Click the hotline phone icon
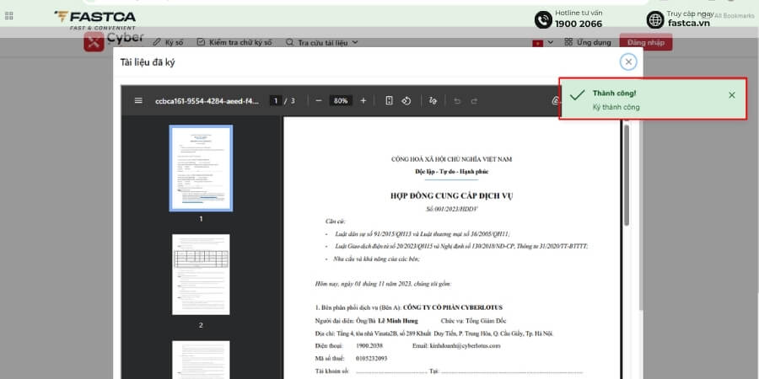This screenshot has height=379, width=759. [543, 20]
